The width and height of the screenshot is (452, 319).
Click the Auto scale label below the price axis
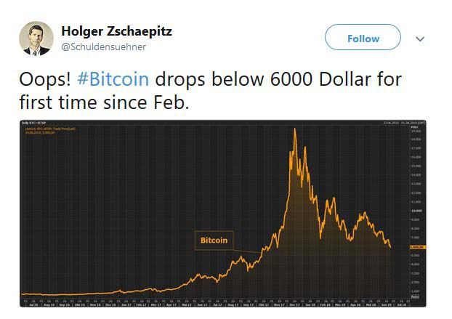click(415, 296)
